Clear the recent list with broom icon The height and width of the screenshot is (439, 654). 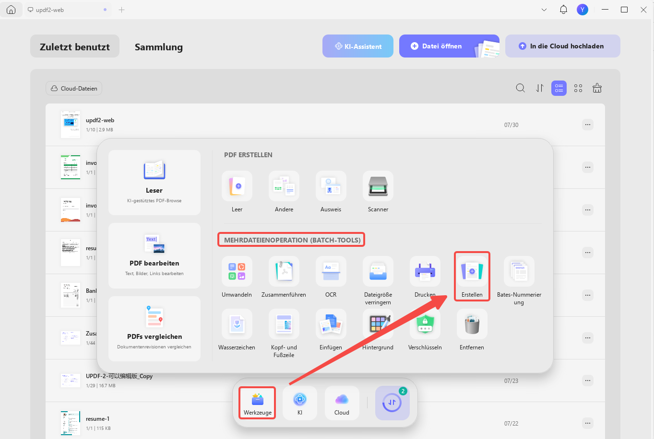pyautogui.click(x=597, y=88)
